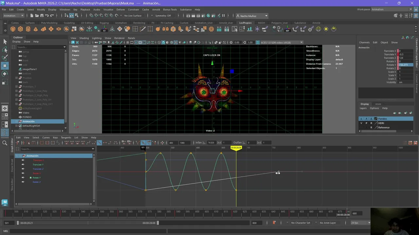Click the Lasso select tool icon
This screenshot has height=235, width=419.
[5, 50]
